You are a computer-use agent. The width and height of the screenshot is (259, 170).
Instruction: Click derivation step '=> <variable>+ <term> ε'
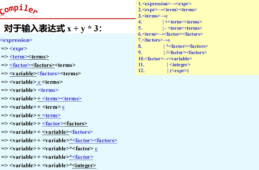[x=33, y=107]
